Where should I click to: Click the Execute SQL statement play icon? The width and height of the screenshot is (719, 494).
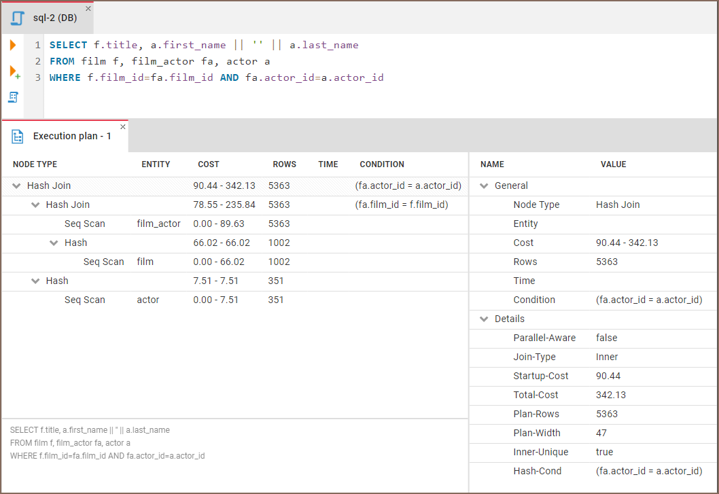click(x=13, y=46)
